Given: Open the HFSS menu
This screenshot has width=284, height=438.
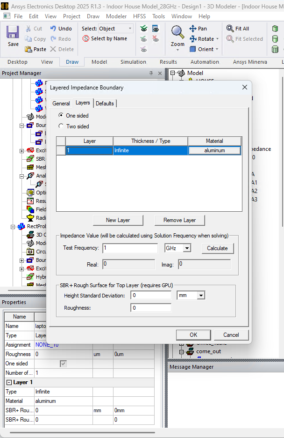Looking at the screenshot, I should [139, 16].
